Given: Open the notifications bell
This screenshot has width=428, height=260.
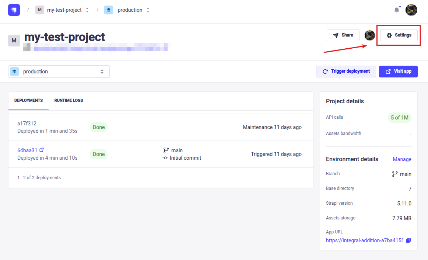Looking at the screenshot, I should tap(397, 10).
